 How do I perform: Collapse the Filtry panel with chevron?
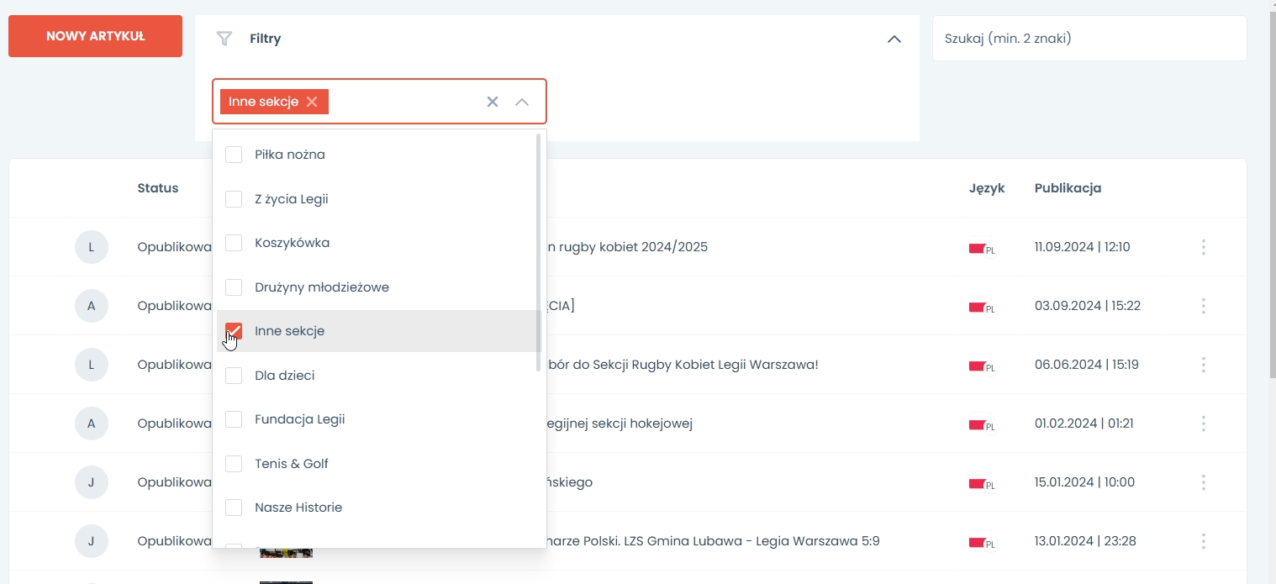pyautogui.click(x=894, y=39)
